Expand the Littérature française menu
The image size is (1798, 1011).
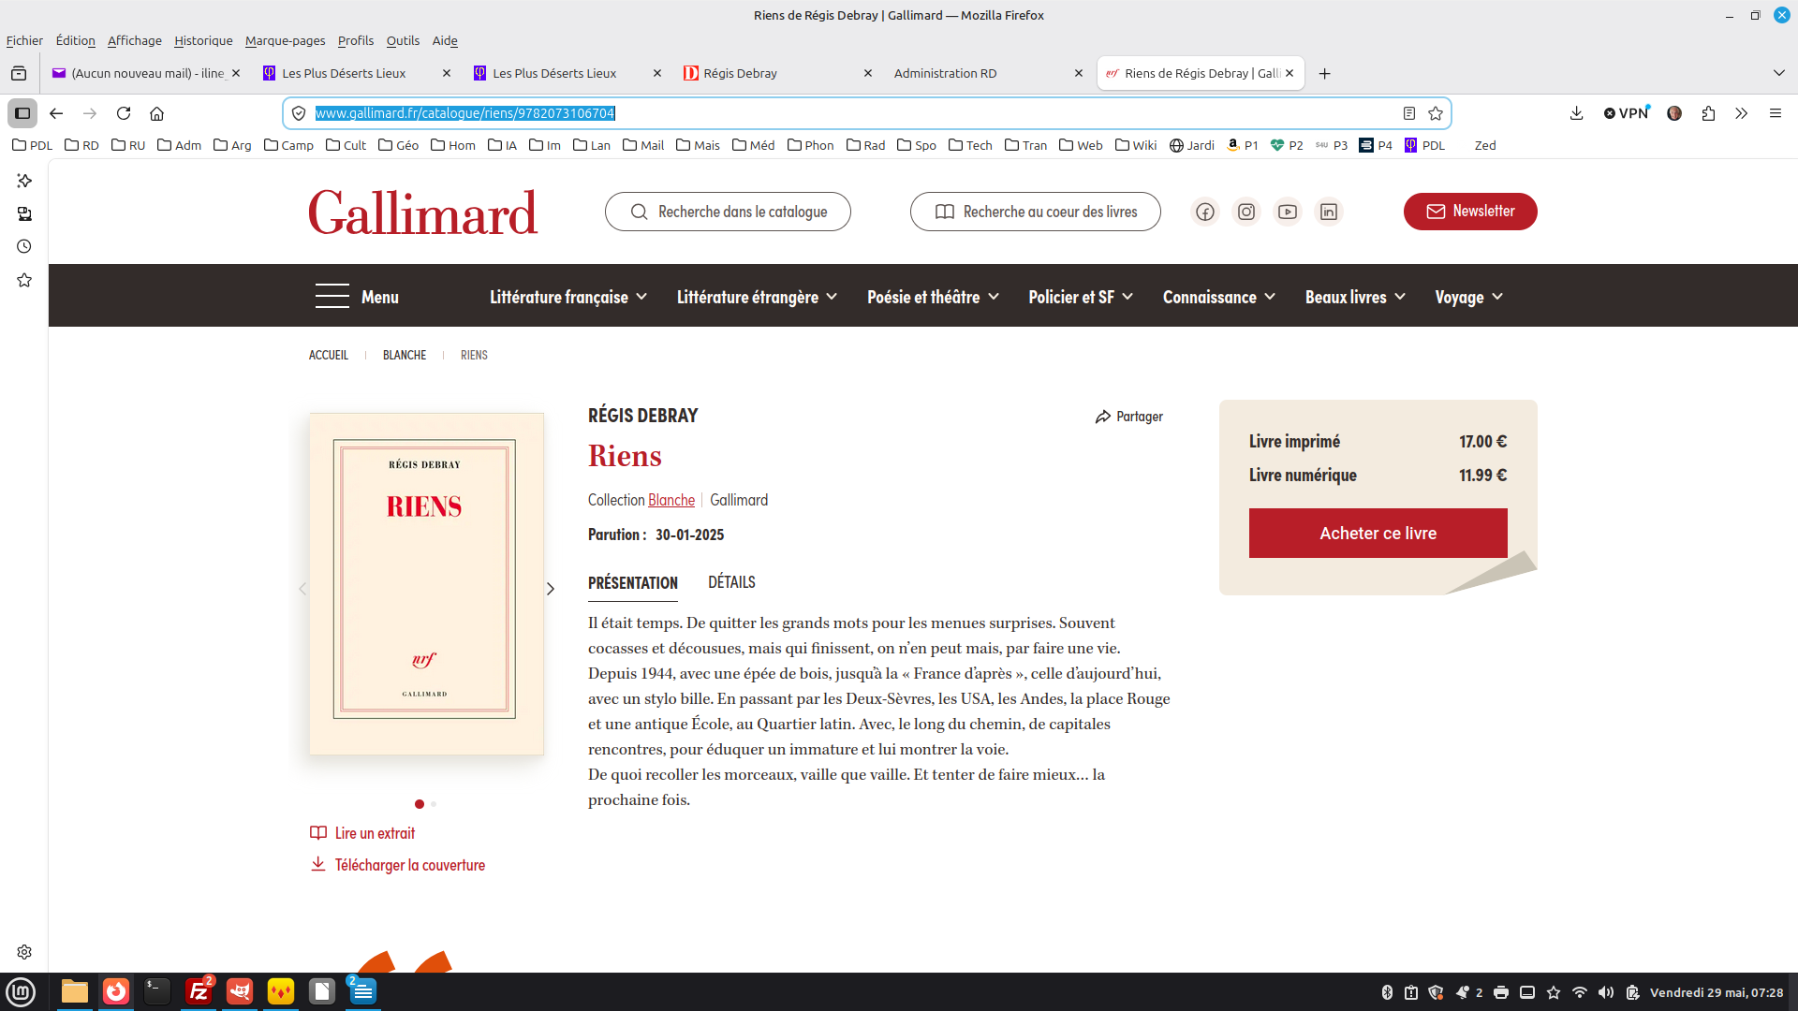point(568,297)
